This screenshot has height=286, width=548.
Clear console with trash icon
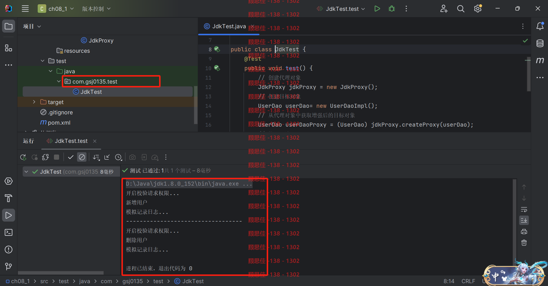(x=524, y=243)
